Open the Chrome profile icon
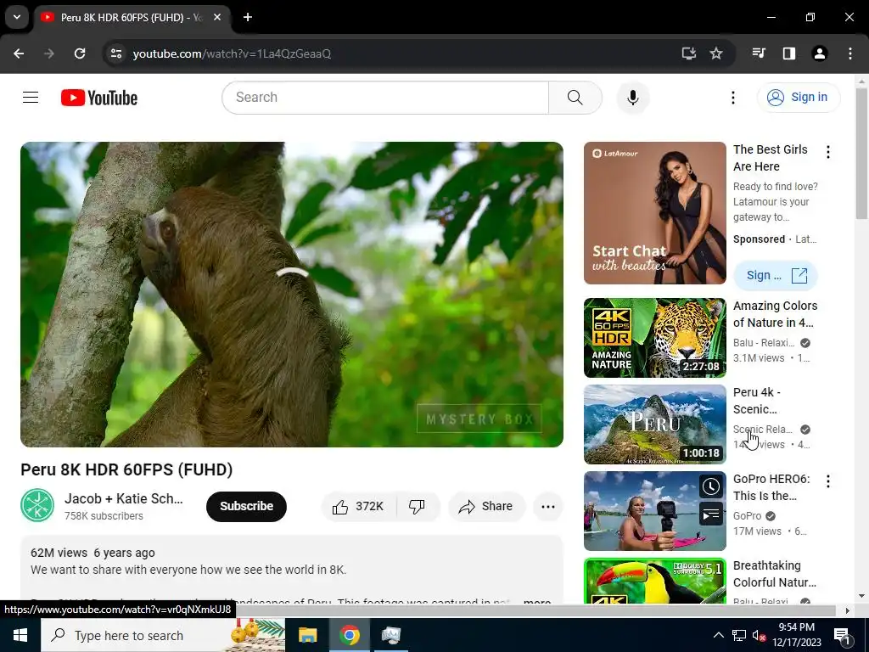This screenshot has height=652, width=869. tap(819, 53)
